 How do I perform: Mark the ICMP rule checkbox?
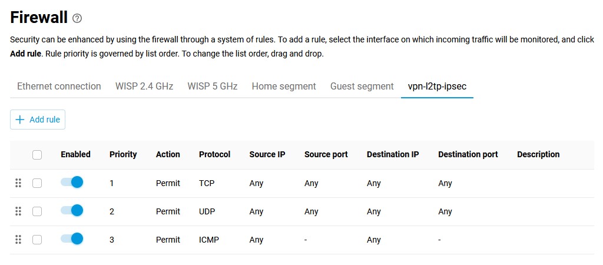coord(37,240)
